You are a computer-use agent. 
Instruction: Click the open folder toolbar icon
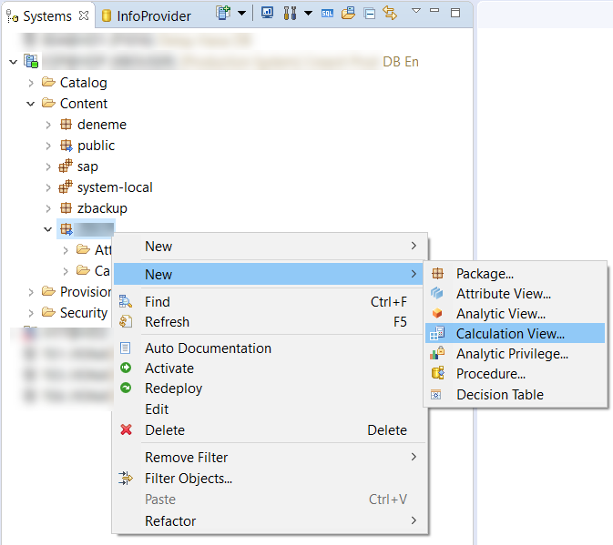click(348, 13)
